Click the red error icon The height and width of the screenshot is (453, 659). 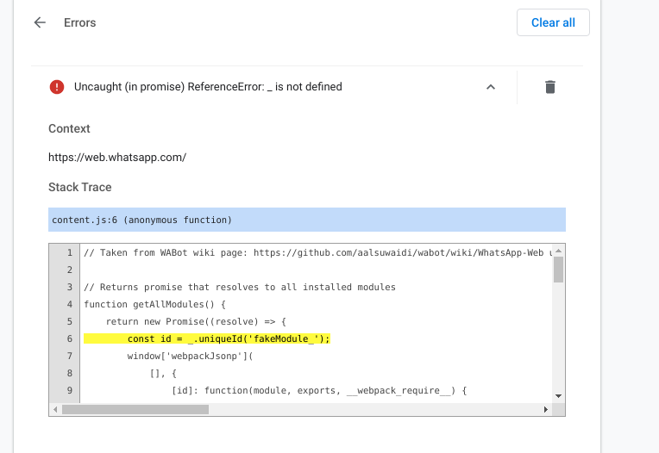57,87
